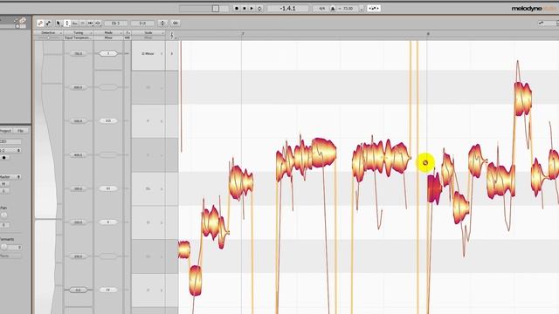This screenshot has width=559, height=314.
Task: Click the quantize time macro icon
Action: click(175, 24)
